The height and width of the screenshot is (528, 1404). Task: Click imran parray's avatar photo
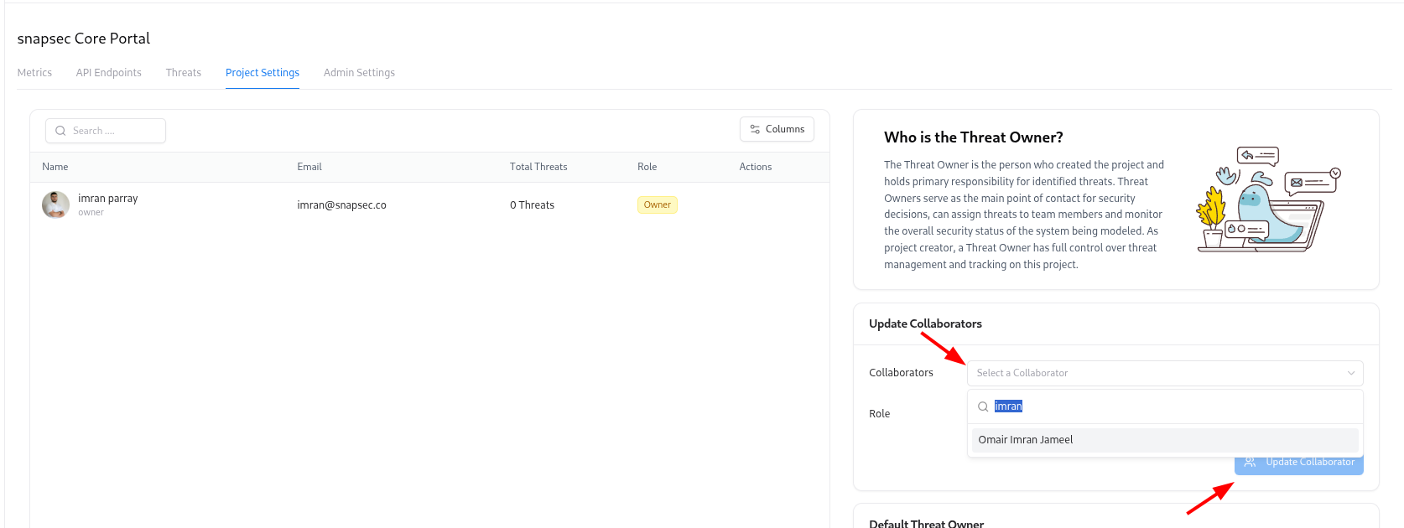(56, 204)
